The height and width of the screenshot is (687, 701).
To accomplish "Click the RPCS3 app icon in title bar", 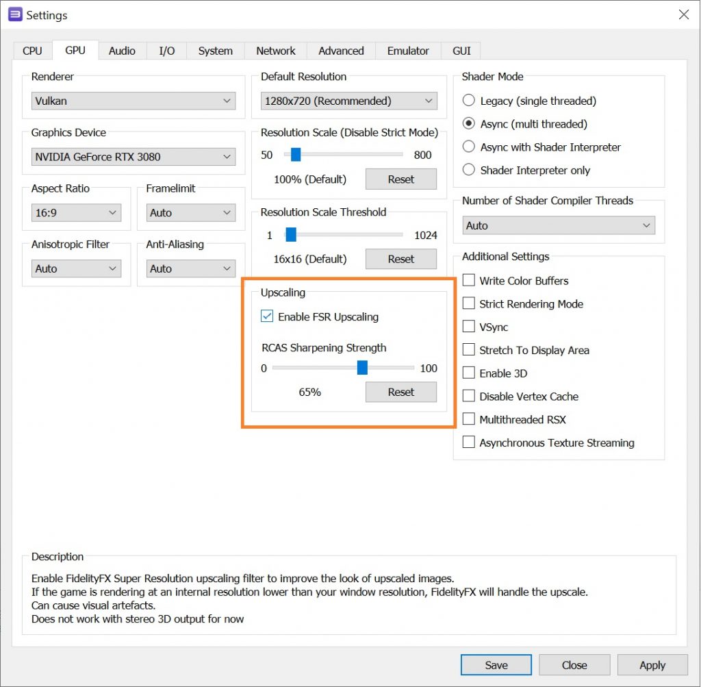I will point(15,14).
